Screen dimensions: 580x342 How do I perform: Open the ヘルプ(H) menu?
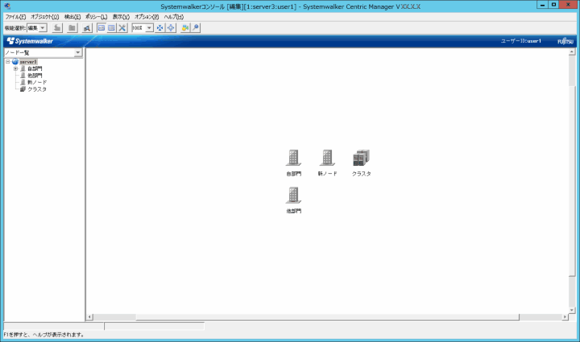(174, 17)
